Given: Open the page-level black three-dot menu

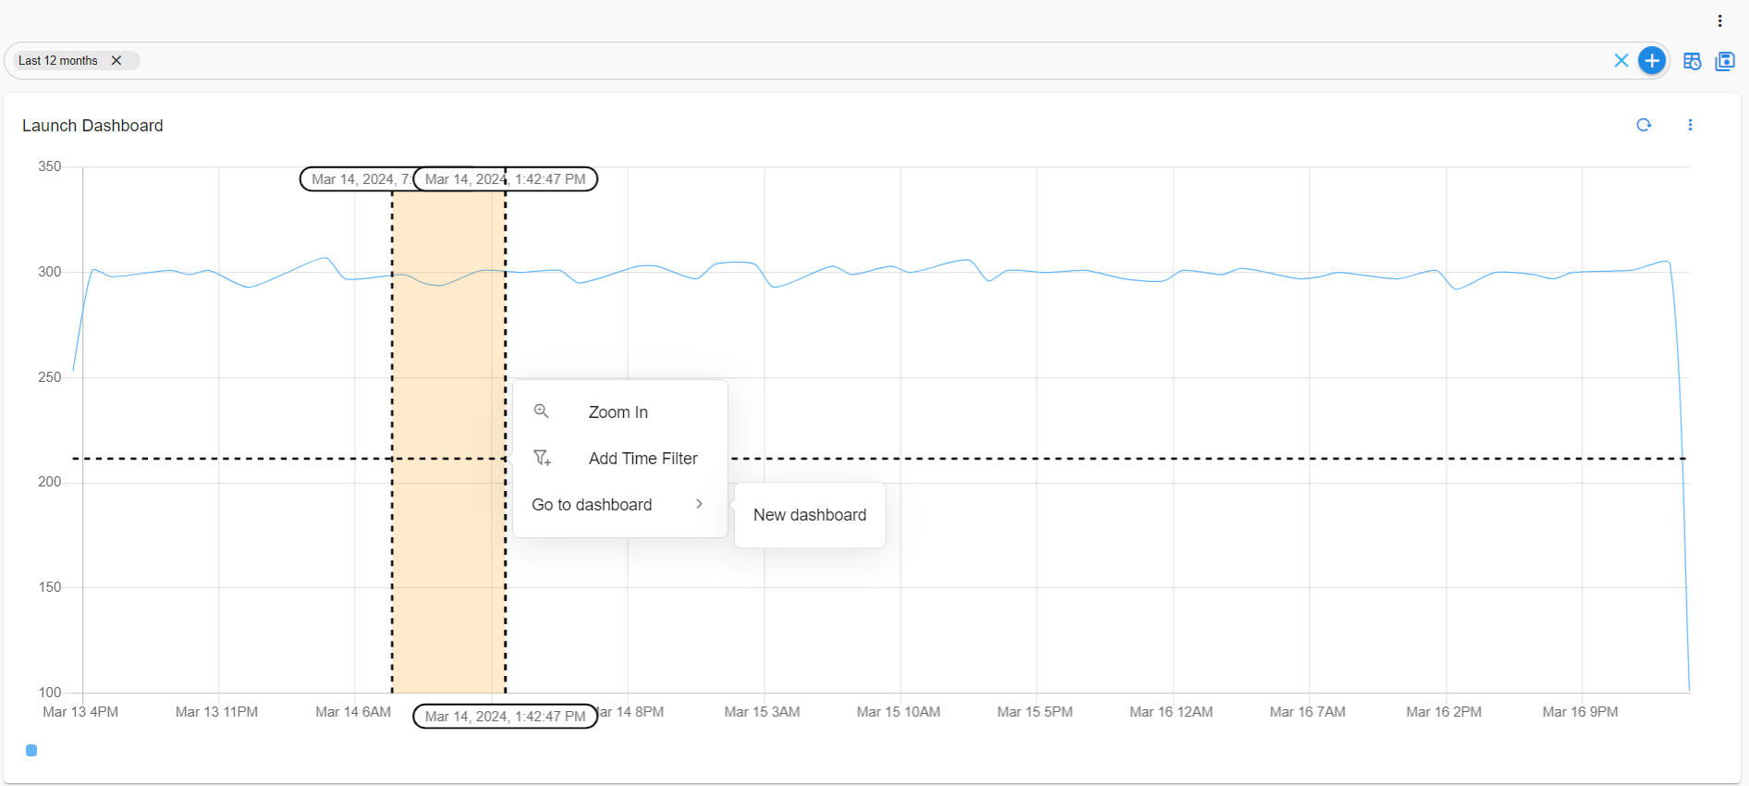Looking at the screenshot, I should (1719, 20).
